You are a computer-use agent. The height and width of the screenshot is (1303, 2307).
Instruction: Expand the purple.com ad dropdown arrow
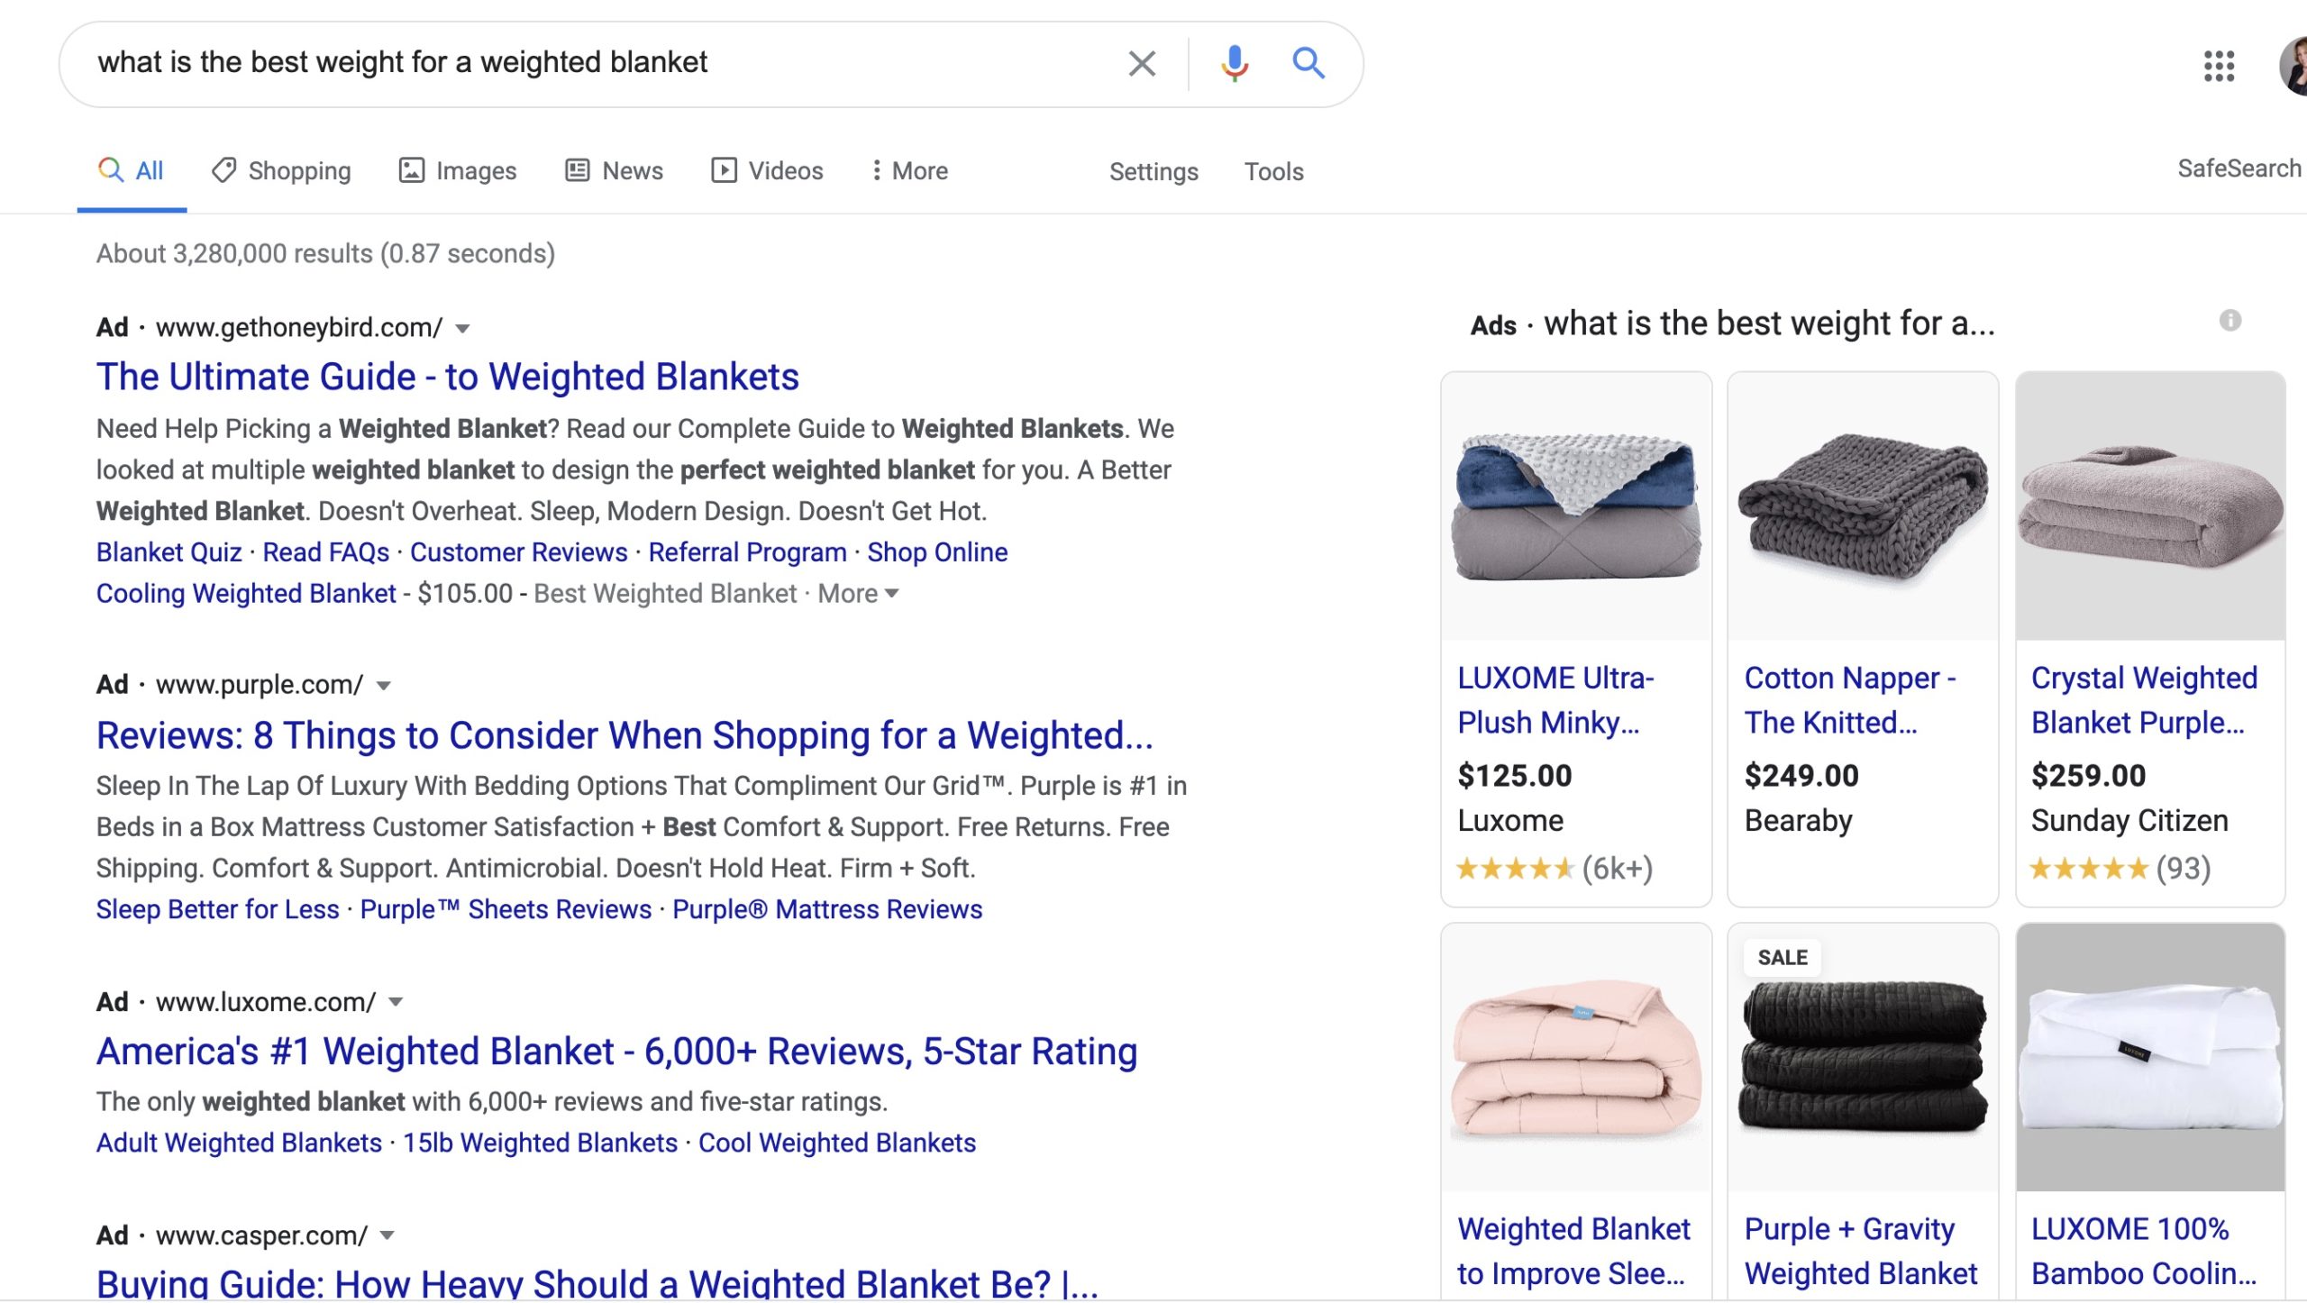384,686
